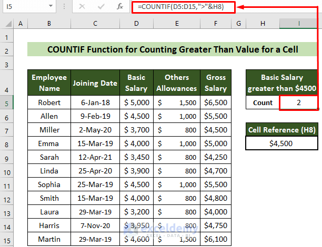Click cell I5 showing count 2
Image resolution: width=322 pixels, height=247 pixels.
[298, 102]
